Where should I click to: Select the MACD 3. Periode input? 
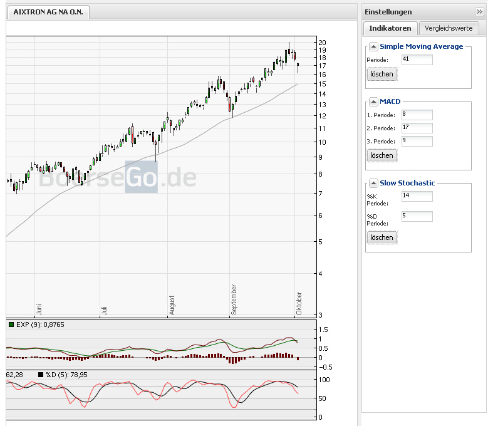417,141
